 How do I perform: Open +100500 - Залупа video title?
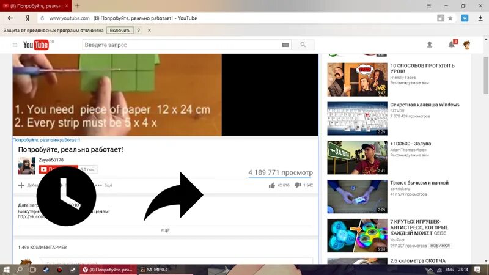410,144
